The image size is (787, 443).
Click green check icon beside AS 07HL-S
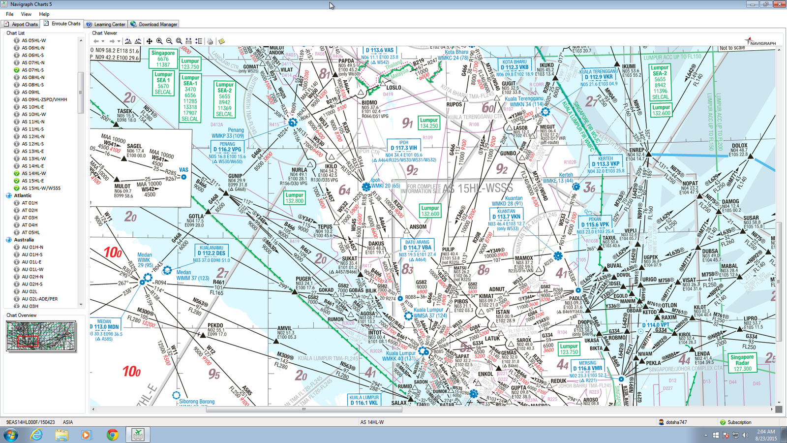coord(17,70)
